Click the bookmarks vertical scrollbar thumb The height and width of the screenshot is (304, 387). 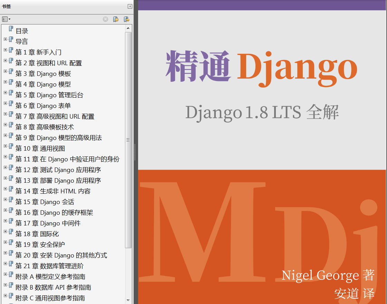(x=128, y=140)
